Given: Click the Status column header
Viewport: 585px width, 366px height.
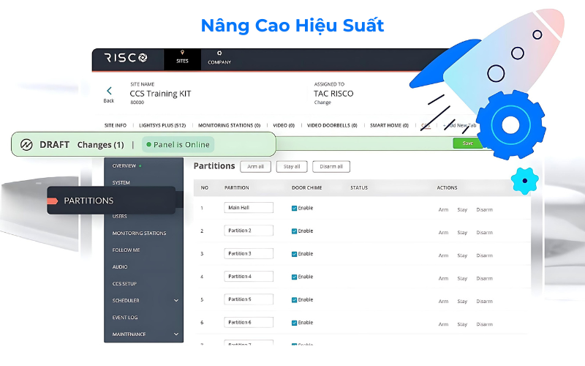Looking at the screenshot, I should 359,188.
